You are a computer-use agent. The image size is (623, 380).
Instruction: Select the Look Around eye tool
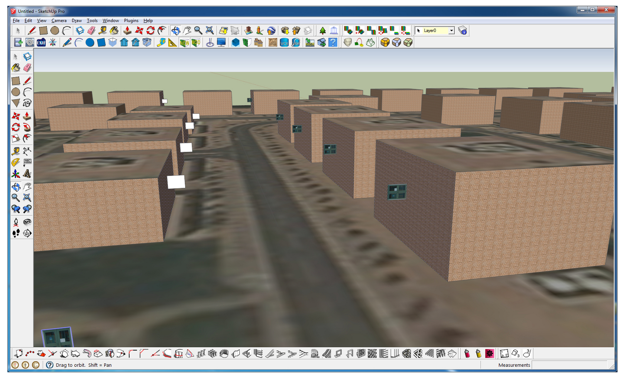(x=27, y=222)
